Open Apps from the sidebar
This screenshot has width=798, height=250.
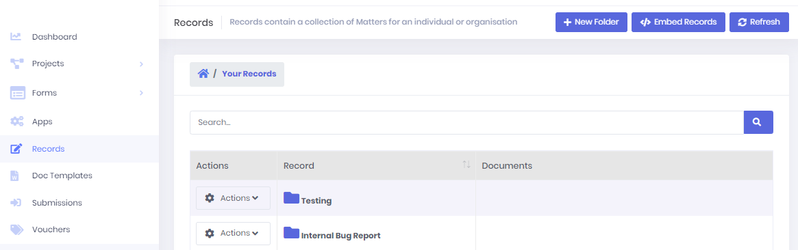(x=42, y=122)
